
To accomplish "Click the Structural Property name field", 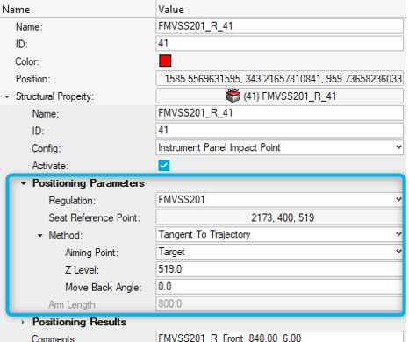I will point(279,113).
